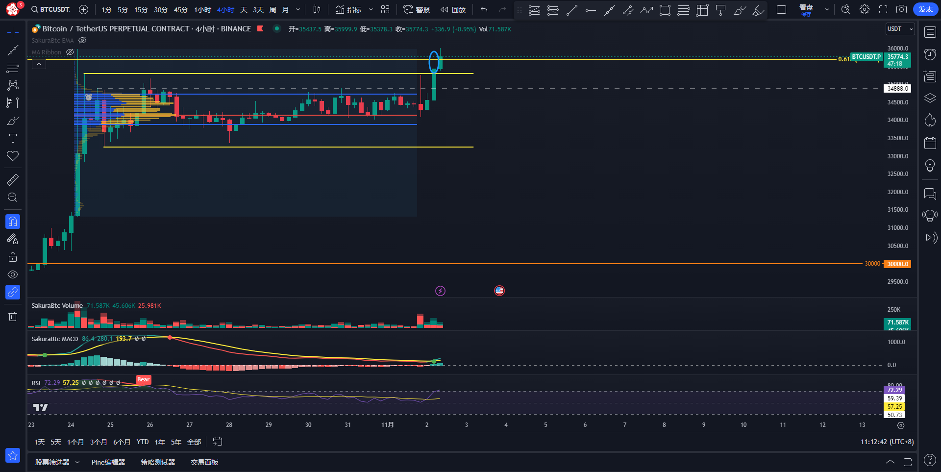Expand the 股票筛选器 dropdown

coord(77,462)
